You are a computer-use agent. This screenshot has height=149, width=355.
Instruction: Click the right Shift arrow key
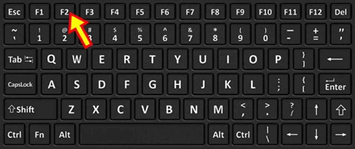tap(341, 109)
